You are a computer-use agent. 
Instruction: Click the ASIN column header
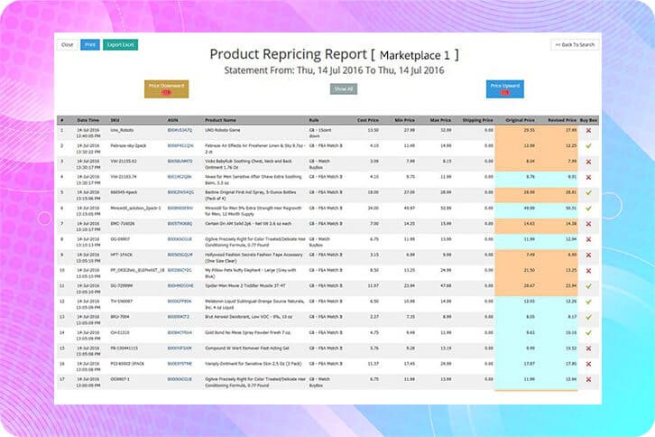click(172, 120)
